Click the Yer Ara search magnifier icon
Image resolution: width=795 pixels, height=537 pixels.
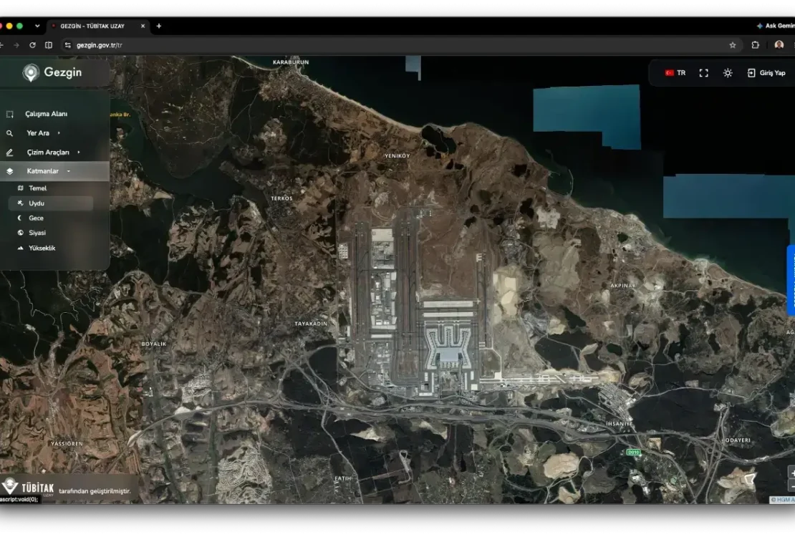pyautogui.click(x=9, y=133)
